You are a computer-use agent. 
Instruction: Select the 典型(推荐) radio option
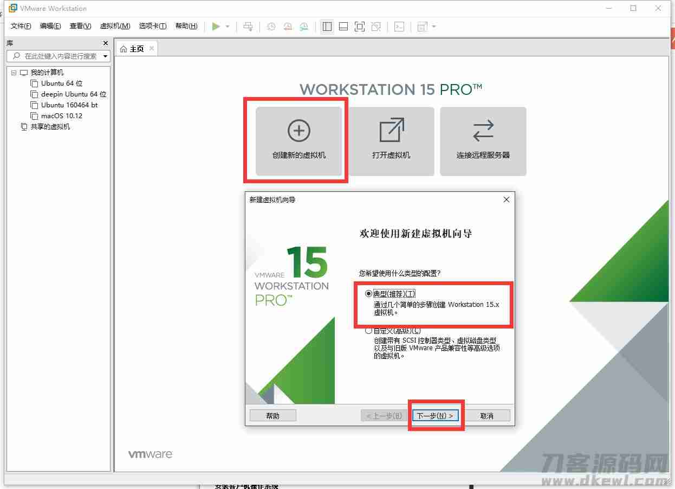pyautogui.click(x=369, y=294)
